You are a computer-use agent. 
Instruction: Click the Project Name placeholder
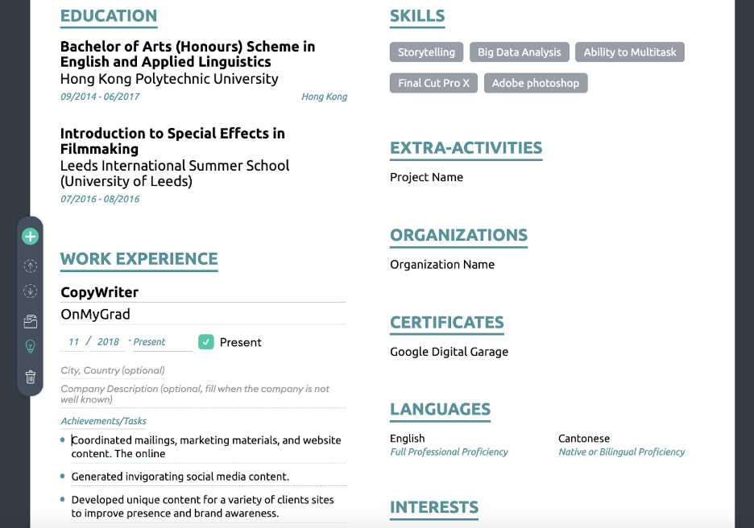pyautogui.click(x=426, y=177)
